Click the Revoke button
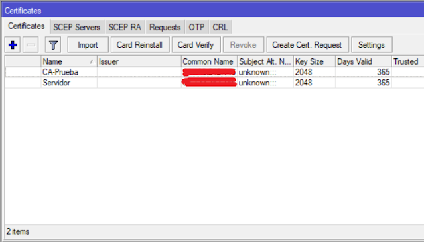The image size is (424, 242). [243, 45]
